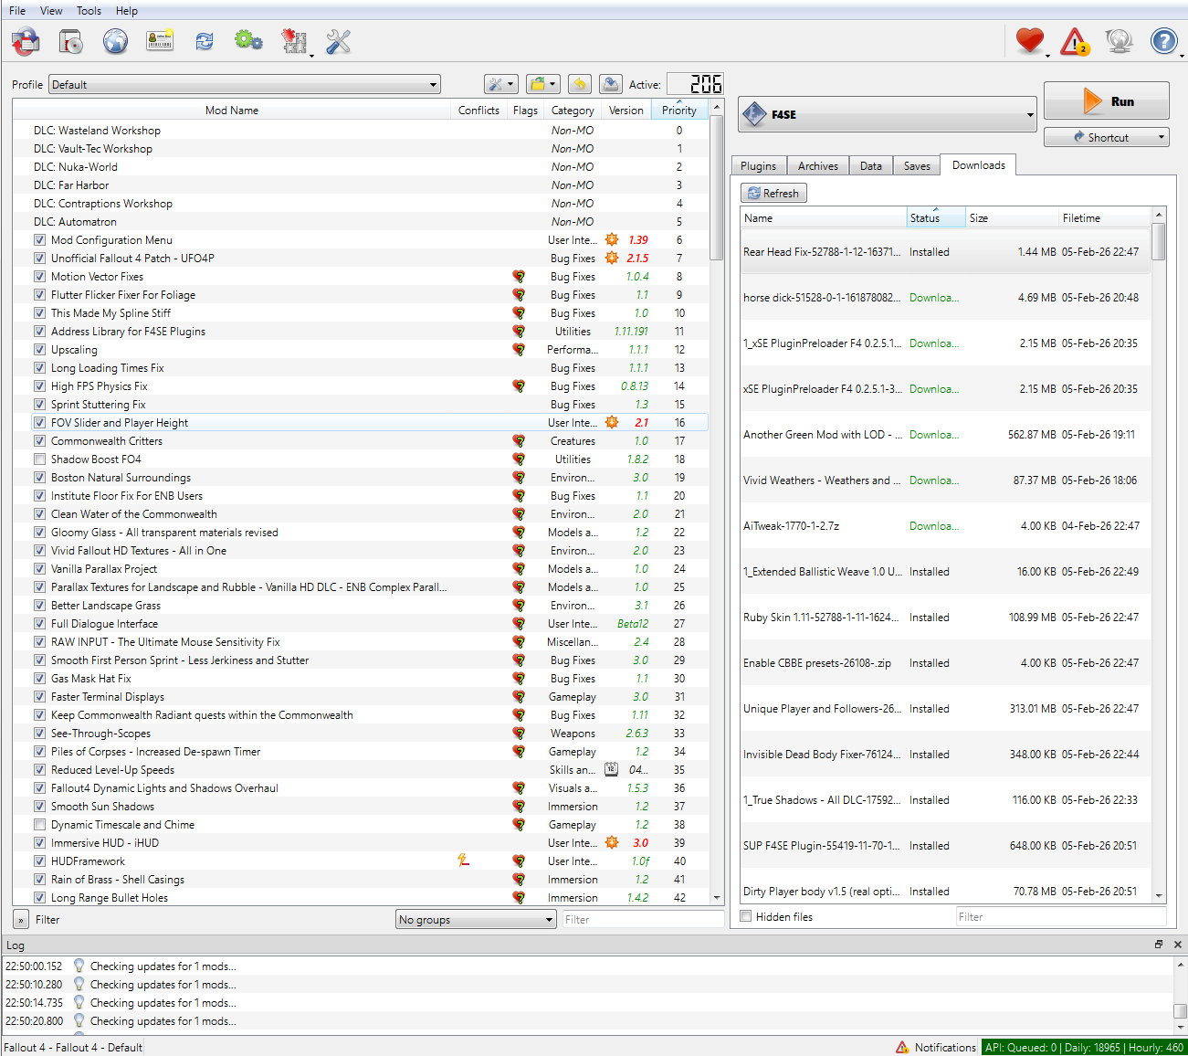Disable the See-Through-Scopes checkbox
The width and height of the screenshot is (1188, 1056).
(x=39, y=734)
